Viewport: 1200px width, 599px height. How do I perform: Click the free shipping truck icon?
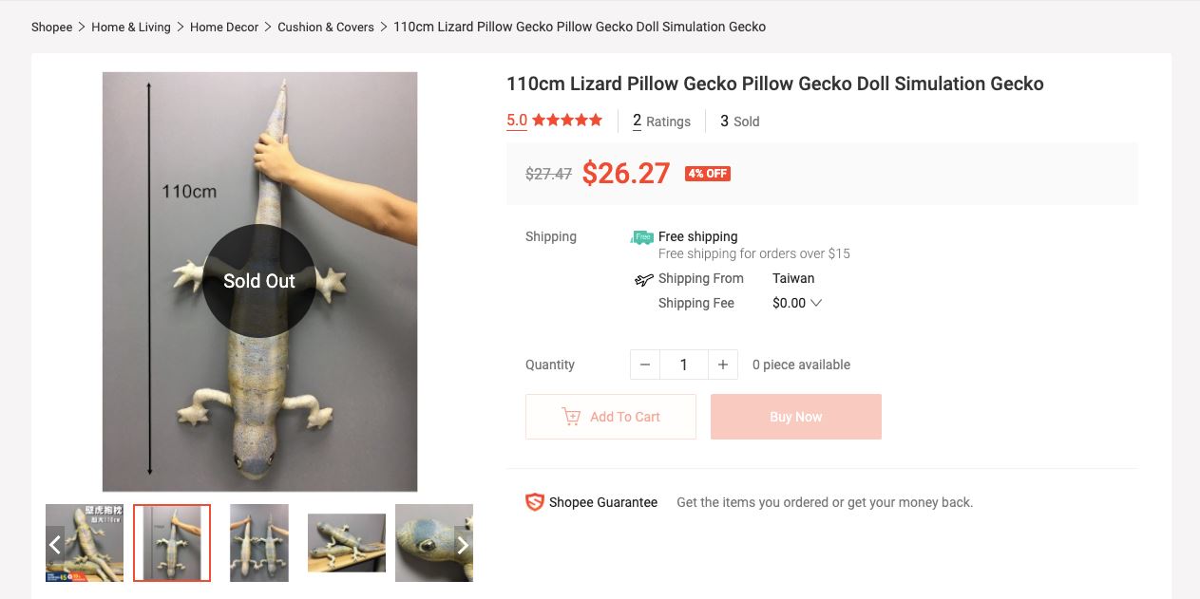642,237
